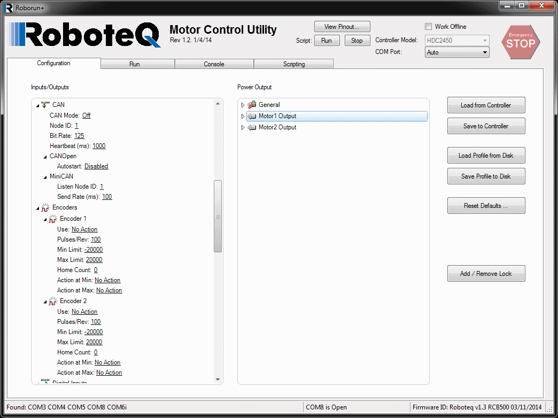Expand the Motor1 Output tree node
Image resolution: width=558 pixels, height=418 pixels.
[x=243, y=116]
